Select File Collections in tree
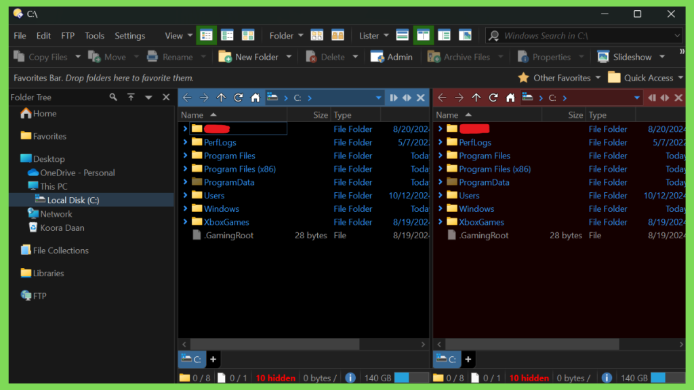This screenshot has height=390, width=694. click(x=55, y=251)
